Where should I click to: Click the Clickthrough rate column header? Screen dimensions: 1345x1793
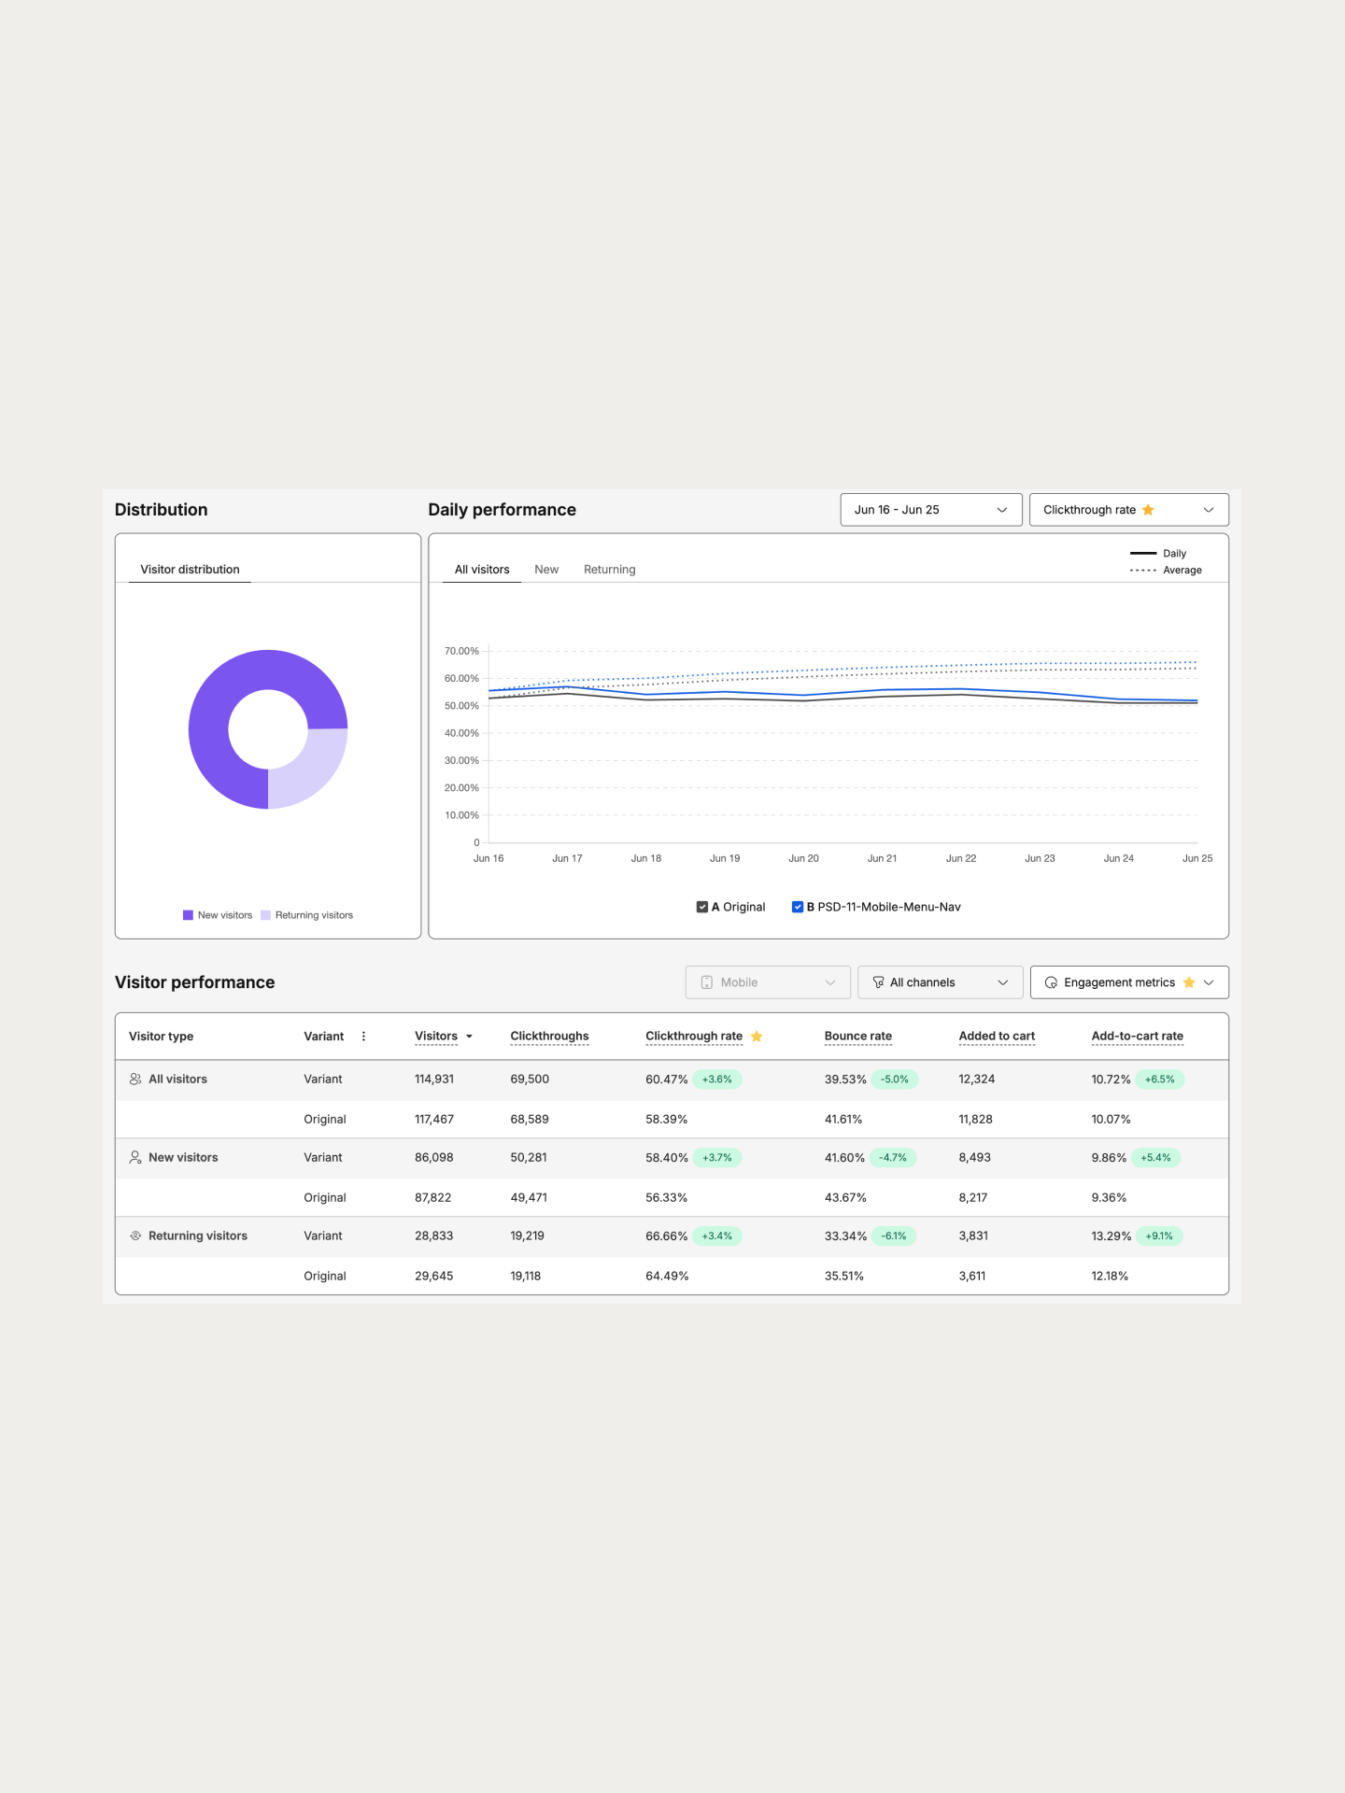coord(694,1037)
